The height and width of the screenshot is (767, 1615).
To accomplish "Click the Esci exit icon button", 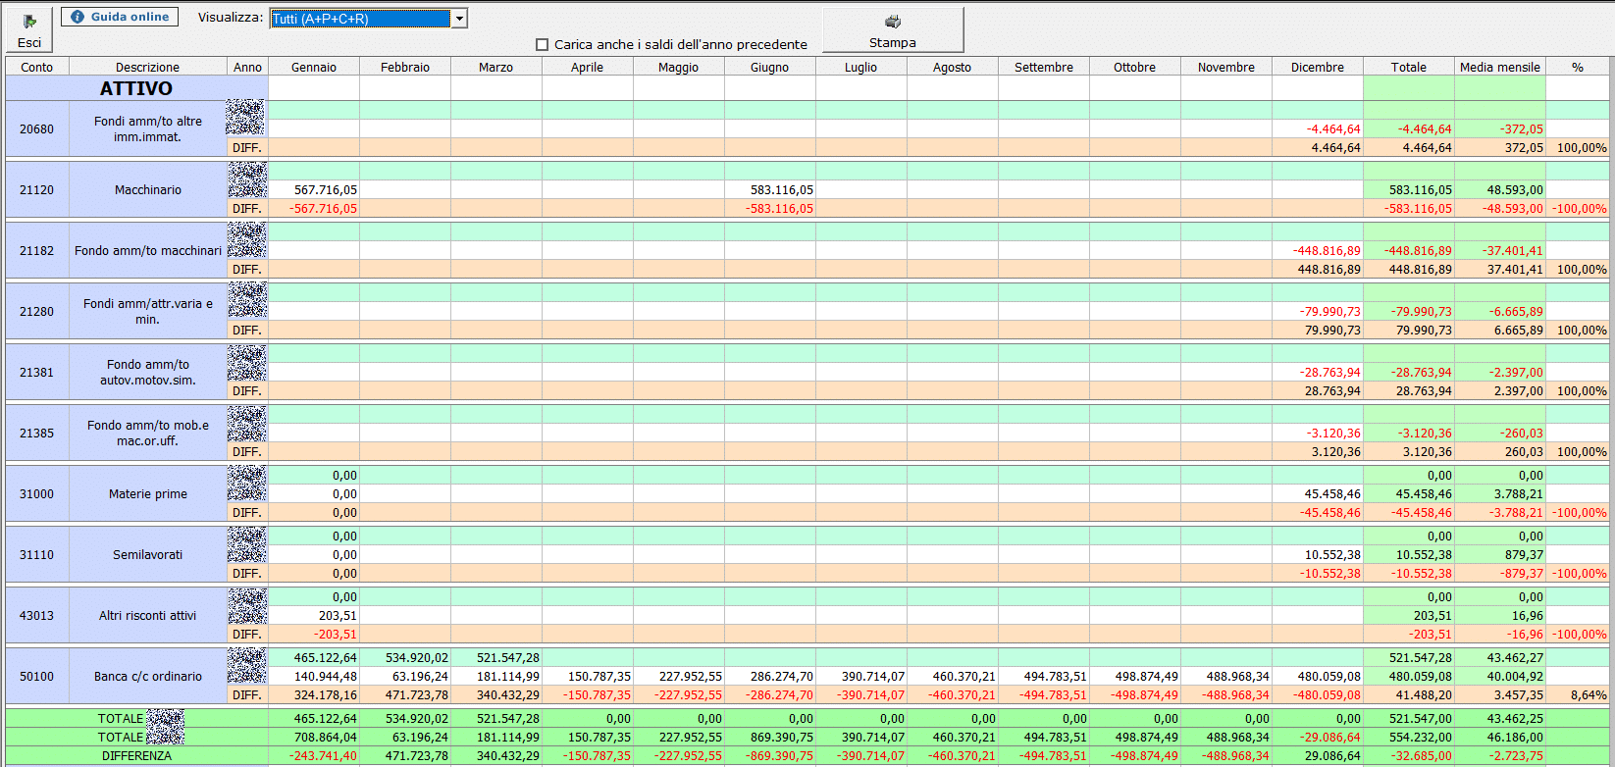I will pos(29,23).
